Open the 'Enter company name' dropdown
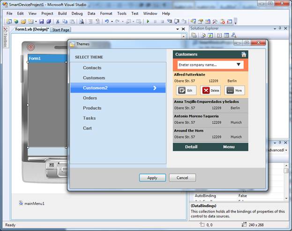This screenshot has height=231, width=292. (239, 65)
